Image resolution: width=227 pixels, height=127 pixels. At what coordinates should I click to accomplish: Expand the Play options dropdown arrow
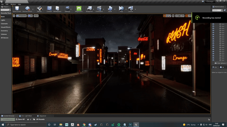click(x=126, y=9)
